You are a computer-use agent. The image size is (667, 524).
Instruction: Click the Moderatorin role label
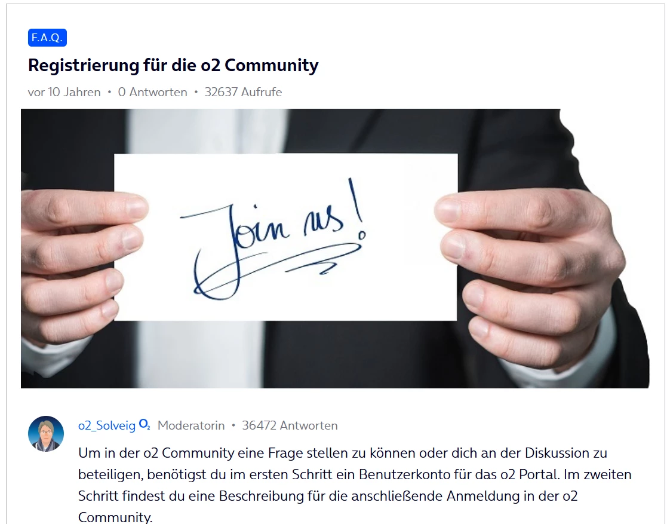(191, 425)
